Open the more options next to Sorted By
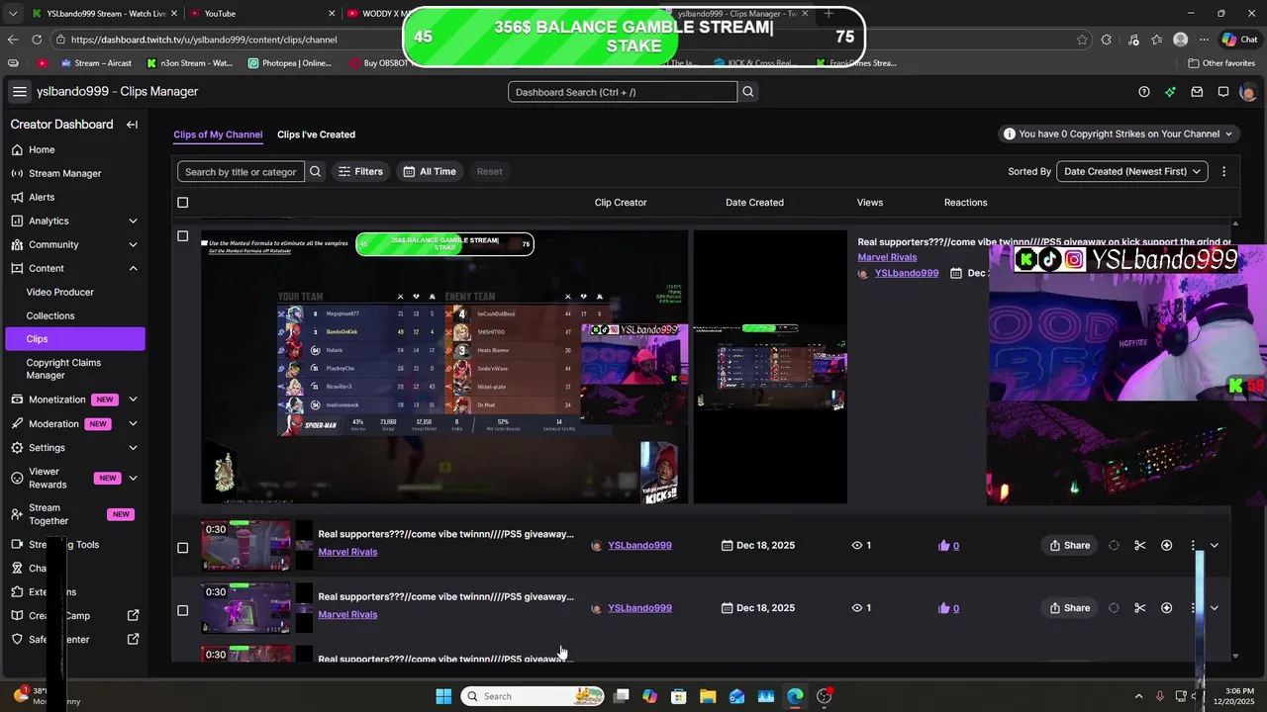The image size is (1267, 712). pyautogui.click(x=1223, y=171)
